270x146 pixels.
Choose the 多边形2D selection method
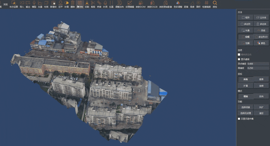(x=261, y=37)
